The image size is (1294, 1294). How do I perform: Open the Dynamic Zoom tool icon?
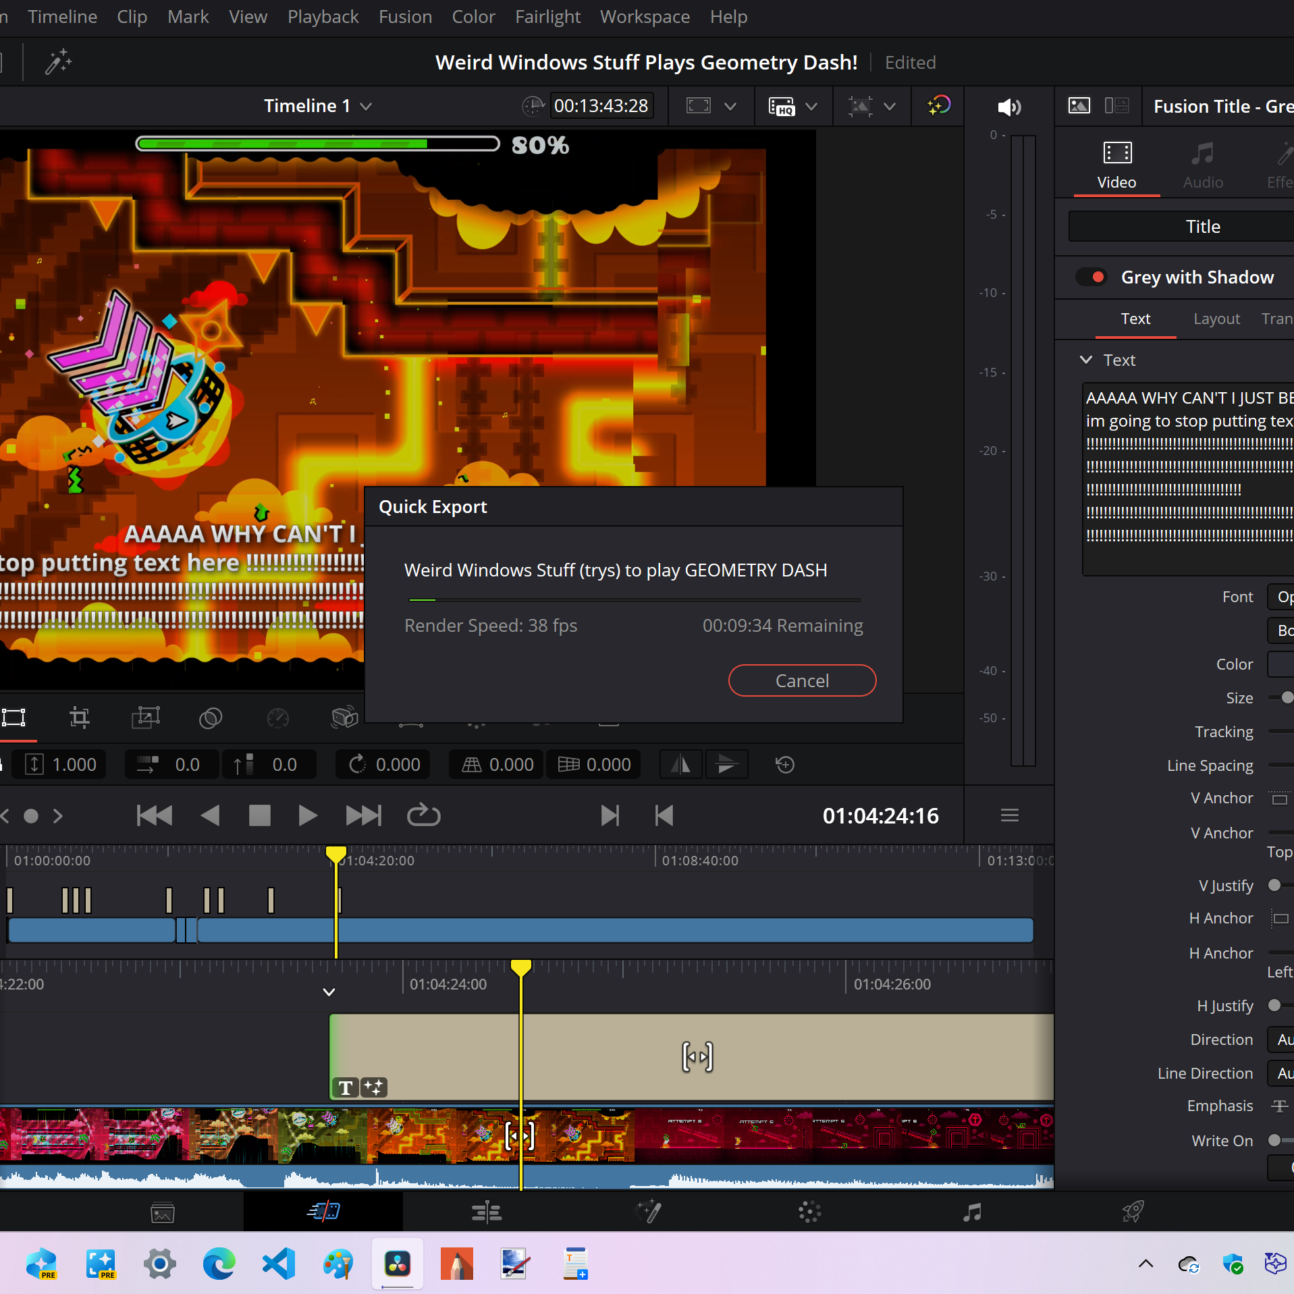pyautogui.click(x=146, y=717)
